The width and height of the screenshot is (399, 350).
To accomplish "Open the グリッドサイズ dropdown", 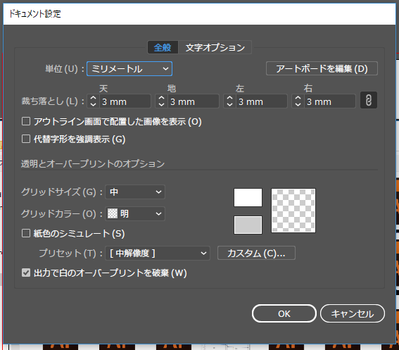I will point(135,192).
